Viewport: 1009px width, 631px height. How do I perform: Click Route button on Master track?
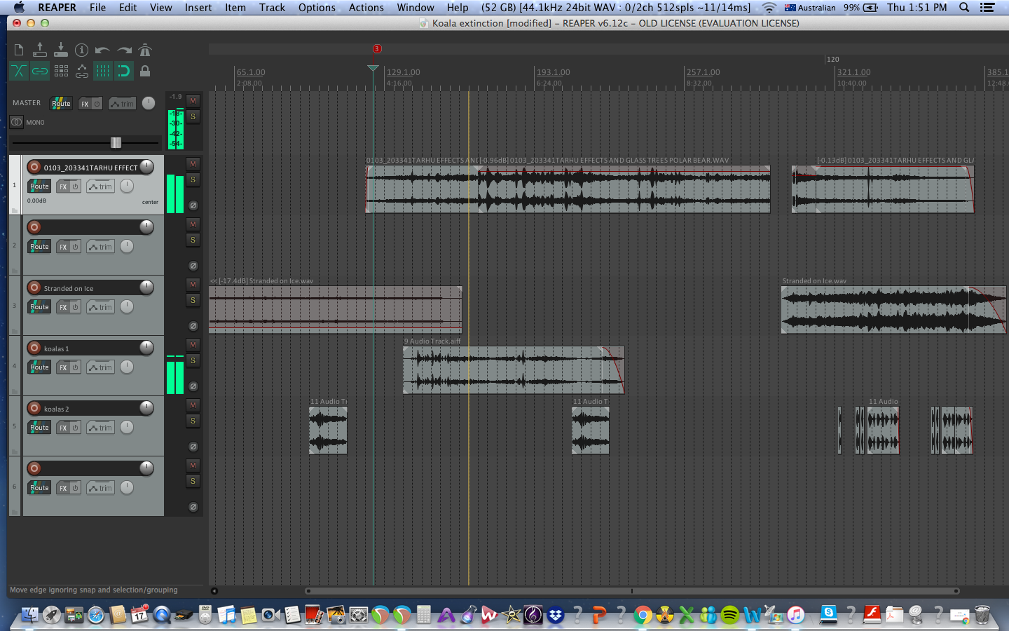pos(61,104)
